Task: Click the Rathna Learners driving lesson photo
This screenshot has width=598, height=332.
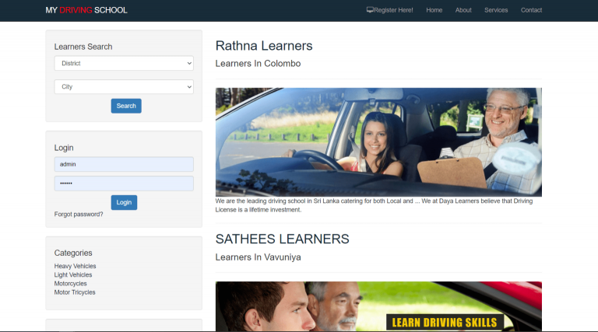Action: tap(378, 142)
